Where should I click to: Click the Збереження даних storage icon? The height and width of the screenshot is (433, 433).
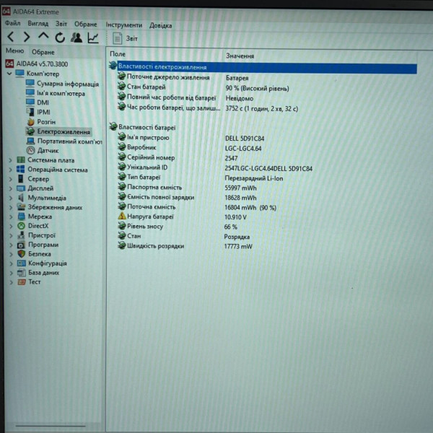[x=21, y=207]
